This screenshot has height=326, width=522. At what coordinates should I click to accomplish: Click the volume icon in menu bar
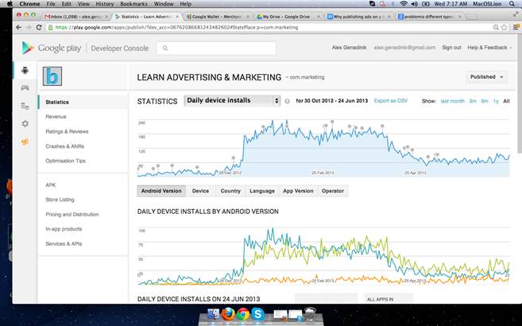tap(415, 4)
